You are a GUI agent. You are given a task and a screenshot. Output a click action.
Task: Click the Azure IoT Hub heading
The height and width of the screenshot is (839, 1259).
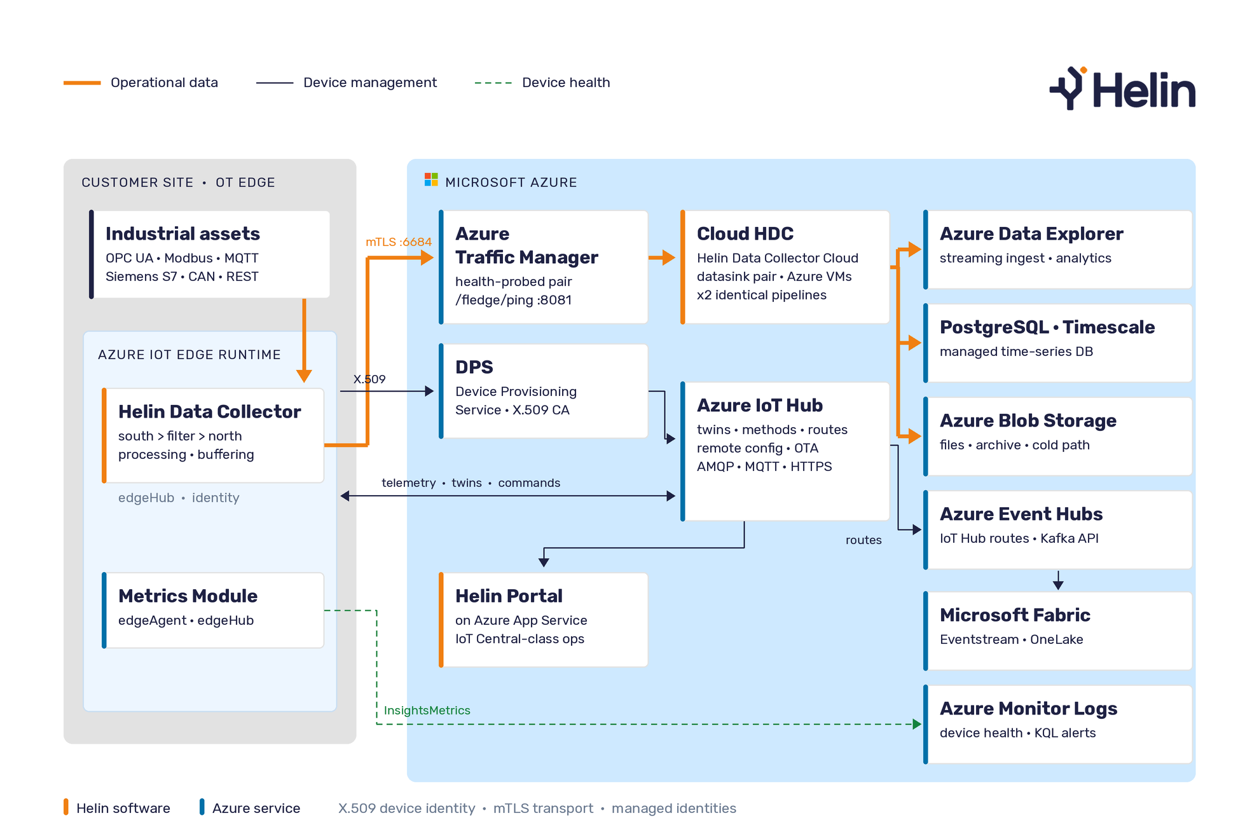pos(760,406)
